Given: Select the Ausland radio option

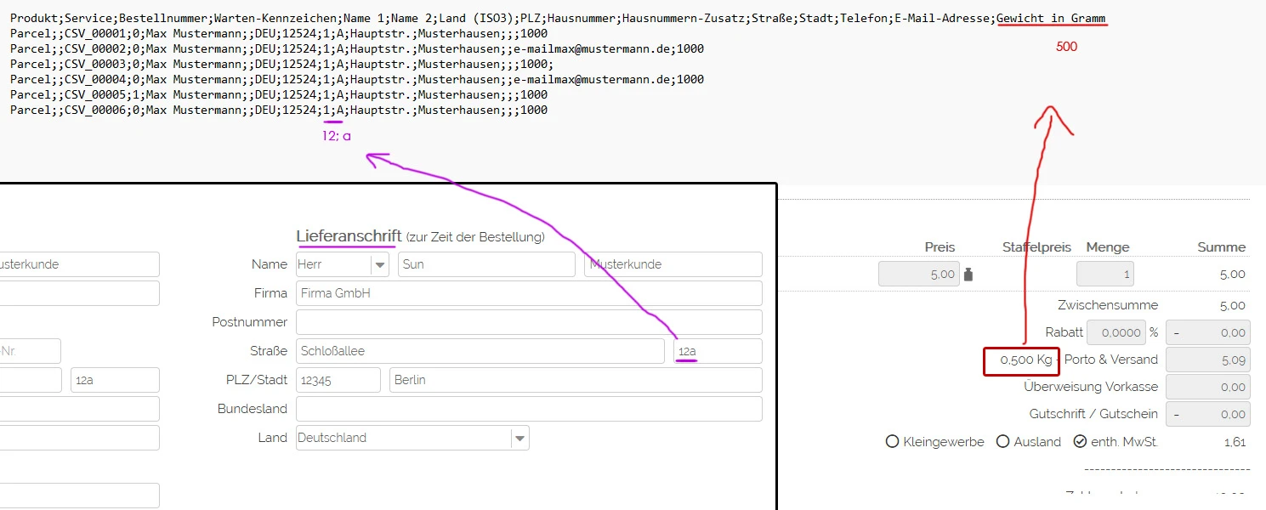Looking at the screenshot, I should pyautogui.click(x=1002, y=442).
